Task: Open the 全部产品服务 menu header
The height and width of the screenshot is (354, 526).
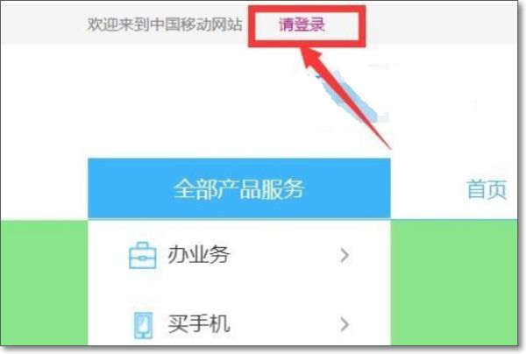Action: [239, 188]
